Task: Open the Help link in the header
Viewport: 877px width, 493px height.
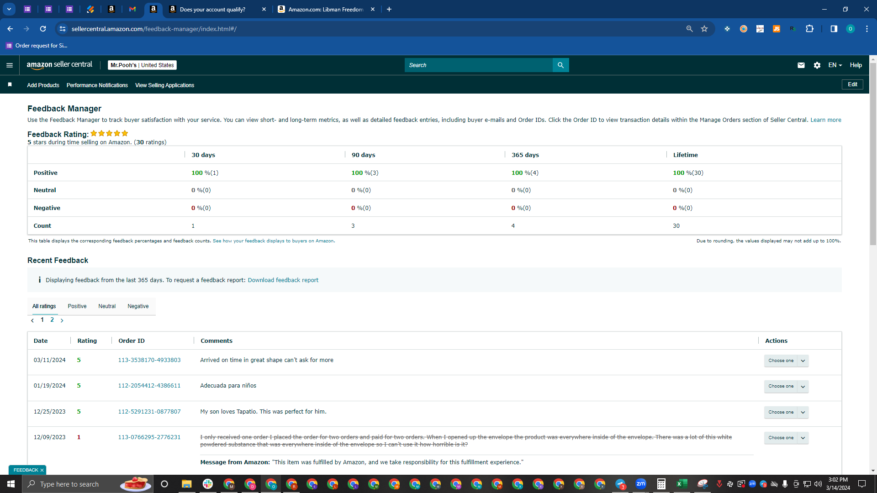Action: pos(856,65)
